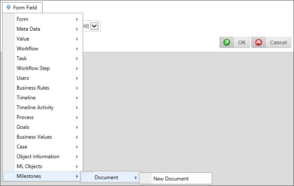Select New Document from the submenu

[171, 179]
